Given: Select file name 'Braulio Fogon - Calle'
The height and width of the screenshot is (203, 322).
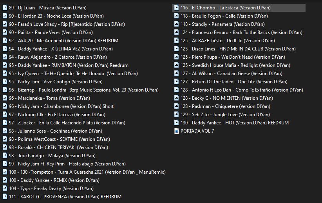Looking at the screenshot, I should (224, 16).
